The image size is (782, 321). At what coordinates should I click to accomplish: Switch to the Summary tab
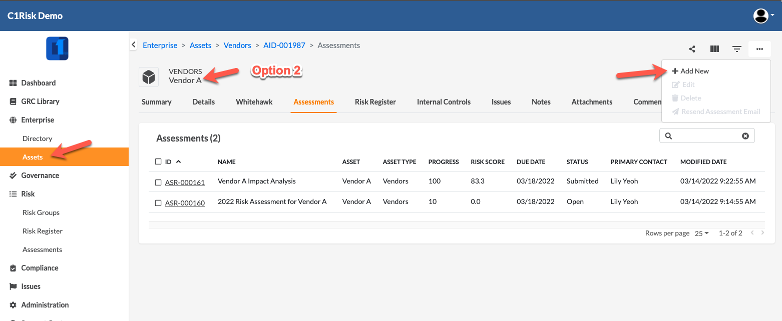point(157,102)
